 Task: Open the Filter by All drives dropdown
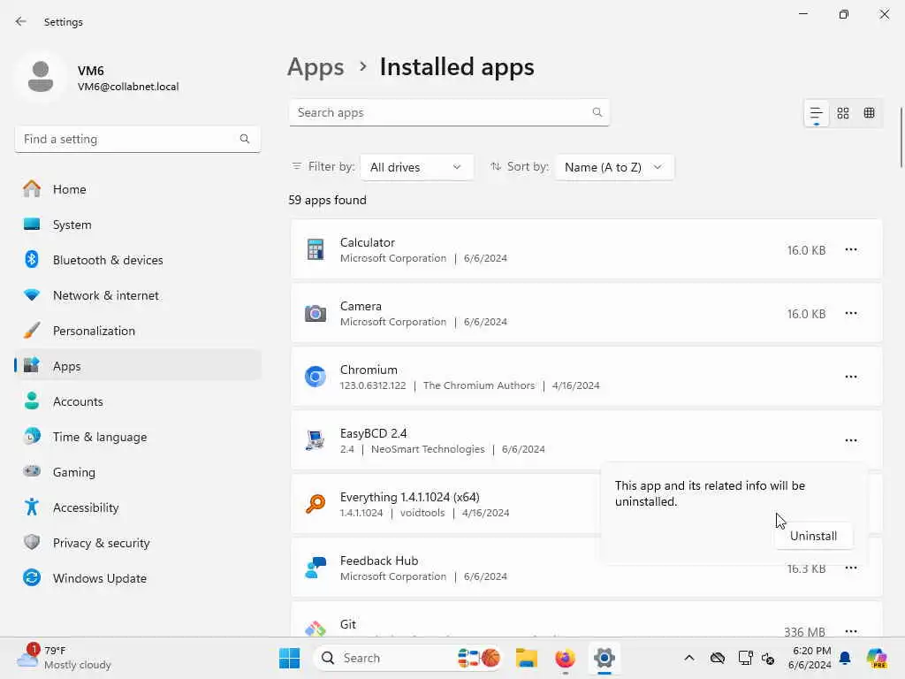pyautogui.click(x=417, y=167)
